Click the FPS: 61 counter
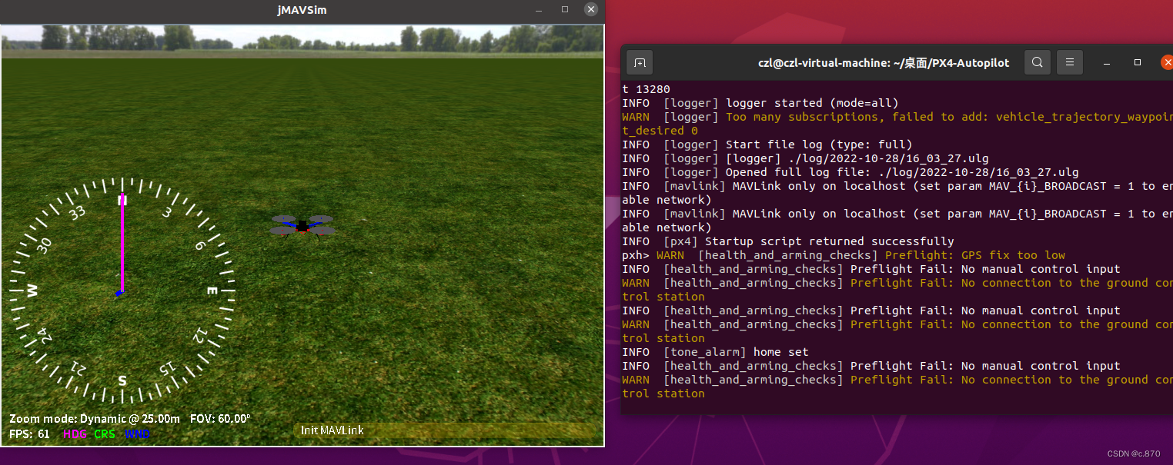This screenshot has height=465, width=1173. [29, 433]
